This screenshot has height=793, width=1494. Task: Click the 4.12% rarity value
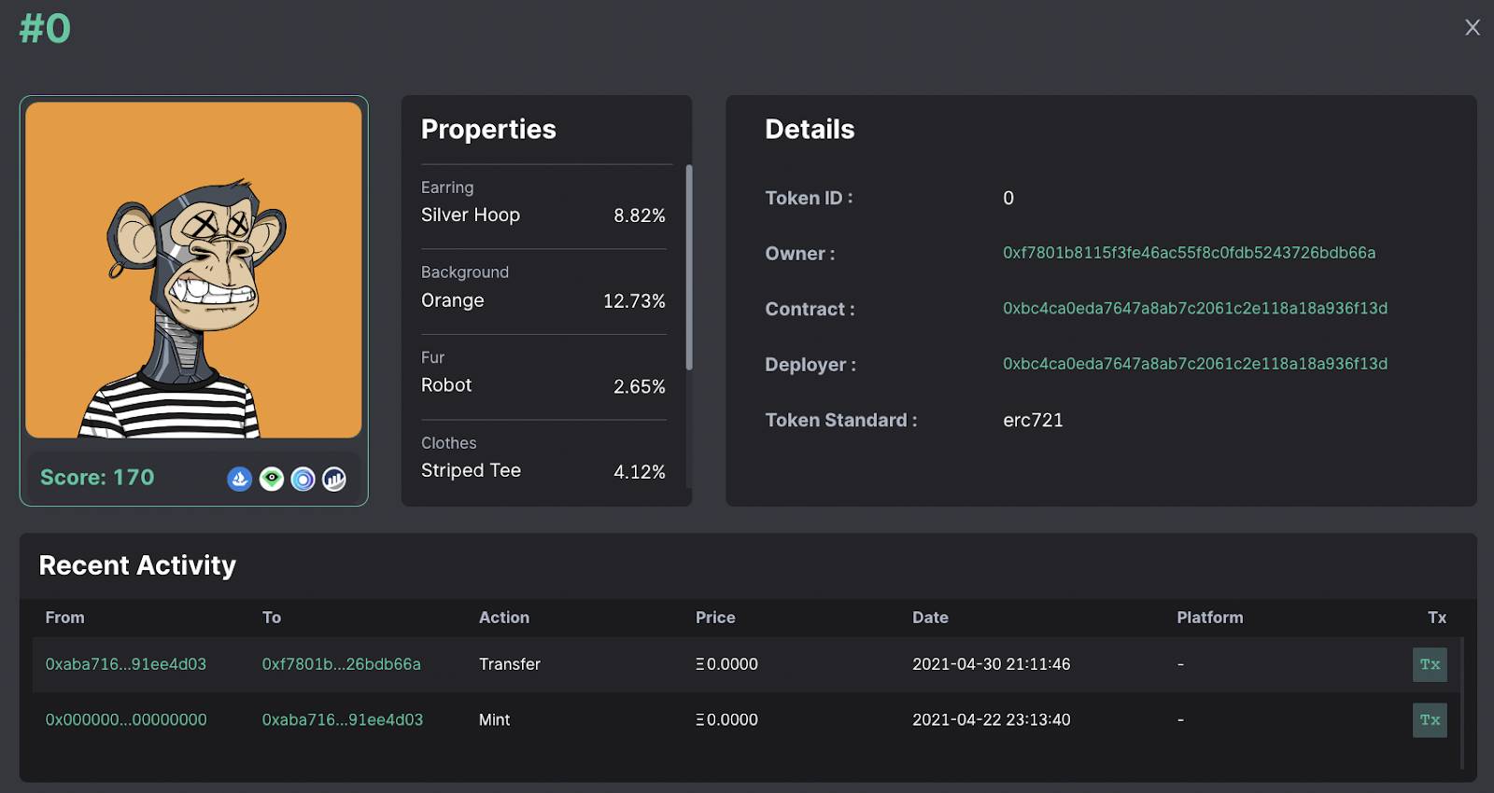[639, 472]
